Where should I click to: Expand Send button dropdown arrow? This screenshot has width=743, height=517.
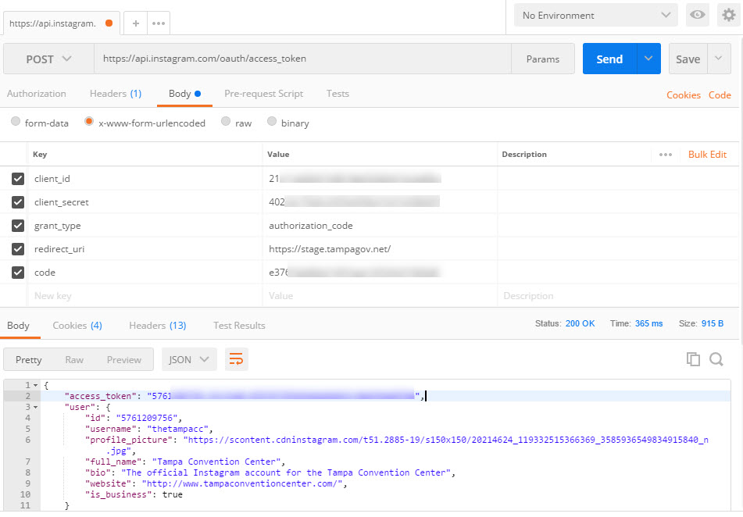tap(648, 59)
